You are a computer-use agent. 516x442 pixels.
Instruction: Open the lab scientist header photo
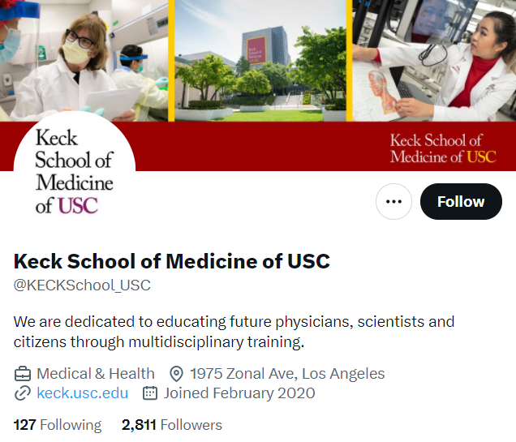point(84,57)
